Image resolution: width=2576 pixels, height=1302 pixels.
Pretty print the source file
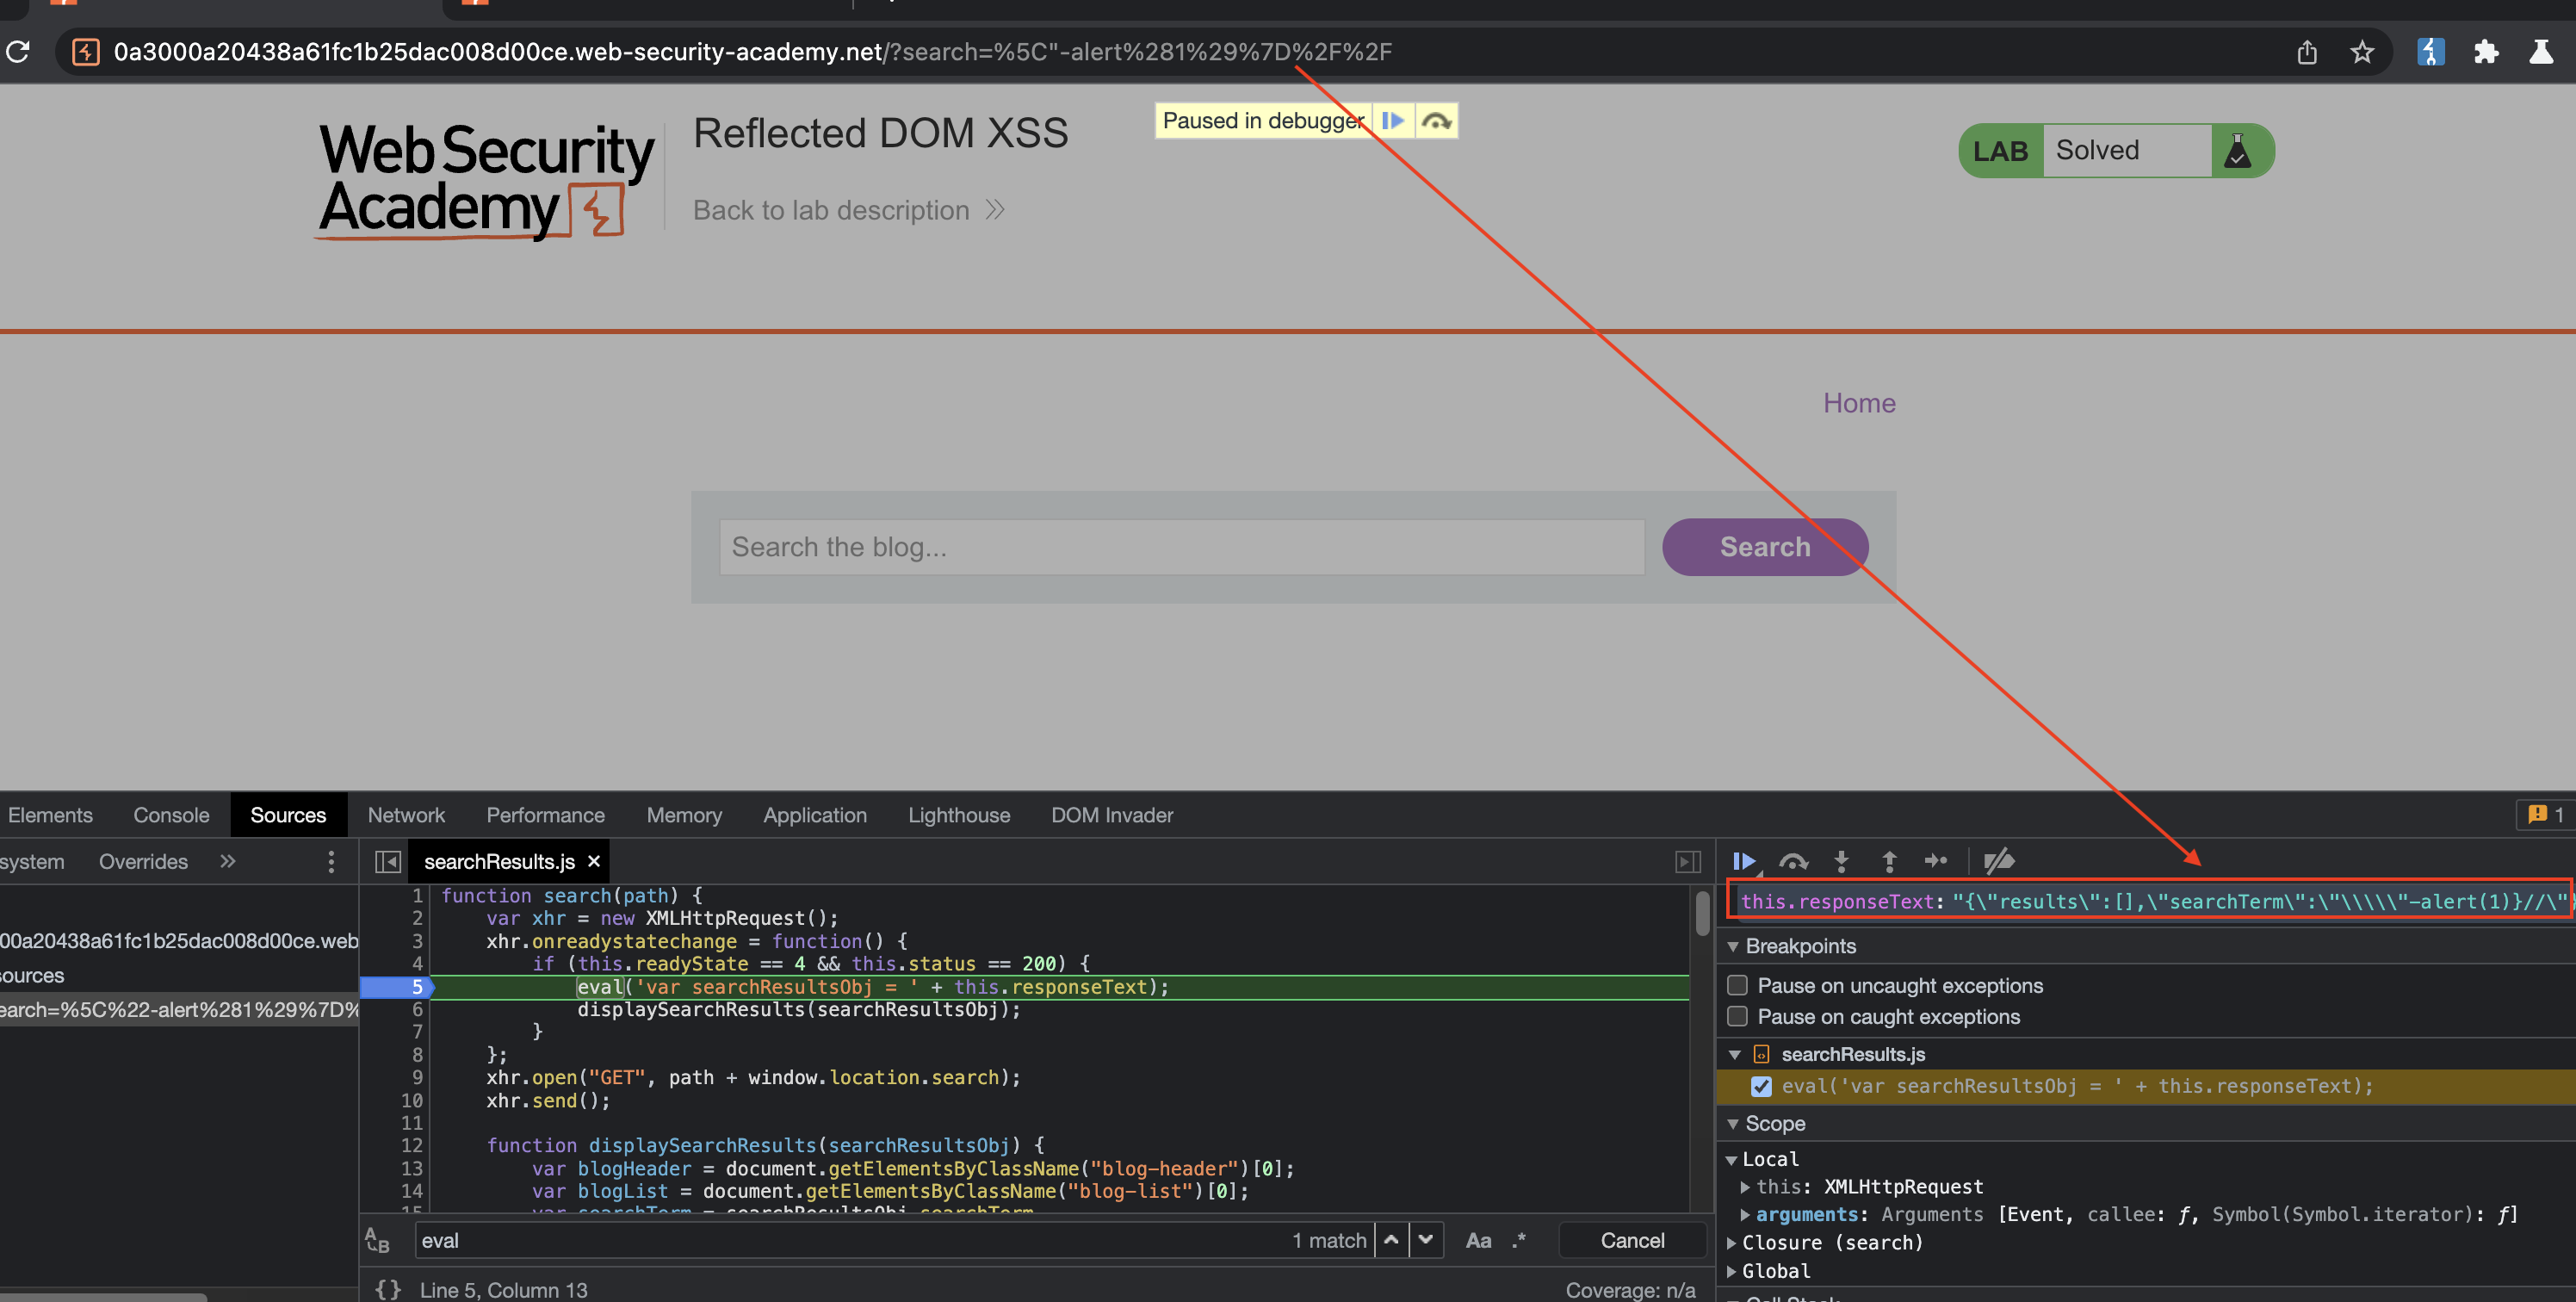point(388,1289)
